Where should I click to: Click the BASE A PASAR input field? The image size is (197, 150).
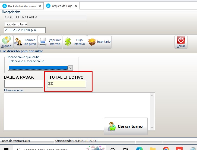tap(24, 84)
